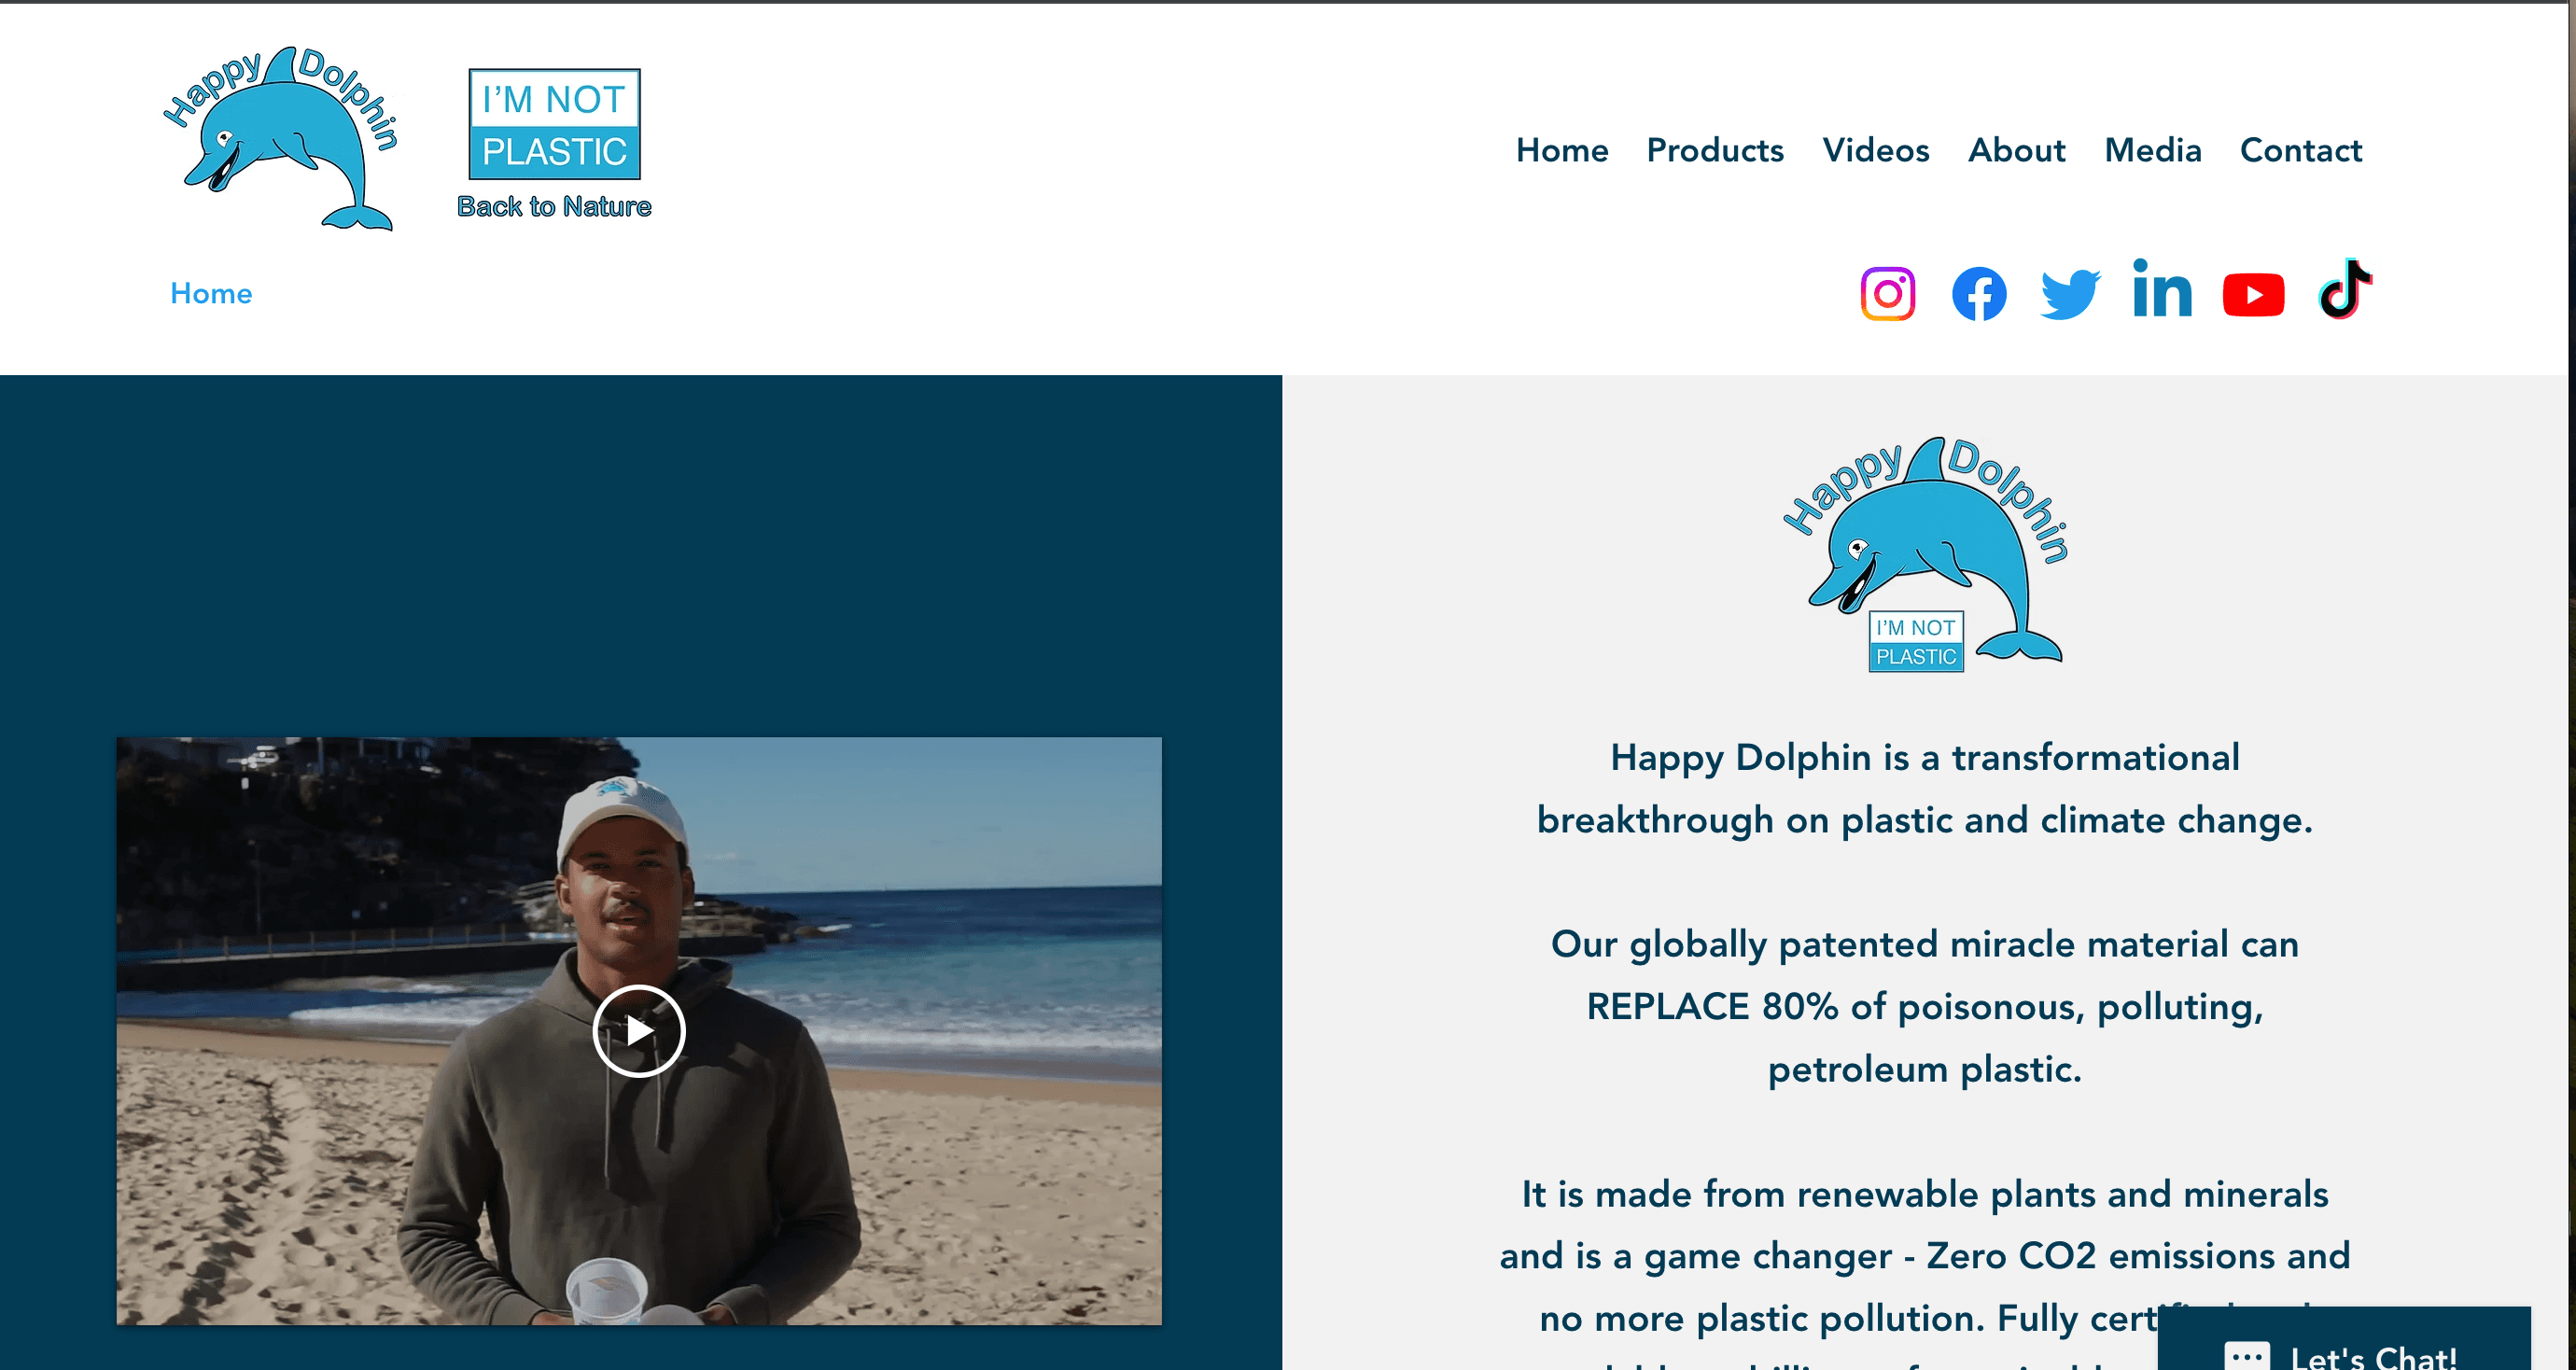
Task: Open the Videos menu item
Action: point(1875,150)
